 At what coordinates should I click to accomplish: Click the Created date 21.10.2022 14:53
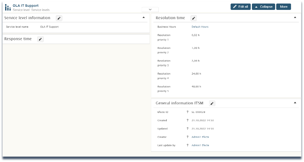202,120
